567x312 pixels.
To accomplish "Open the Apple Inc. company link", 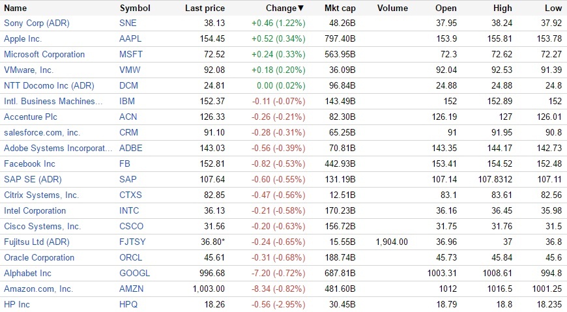I will [23, 39].
